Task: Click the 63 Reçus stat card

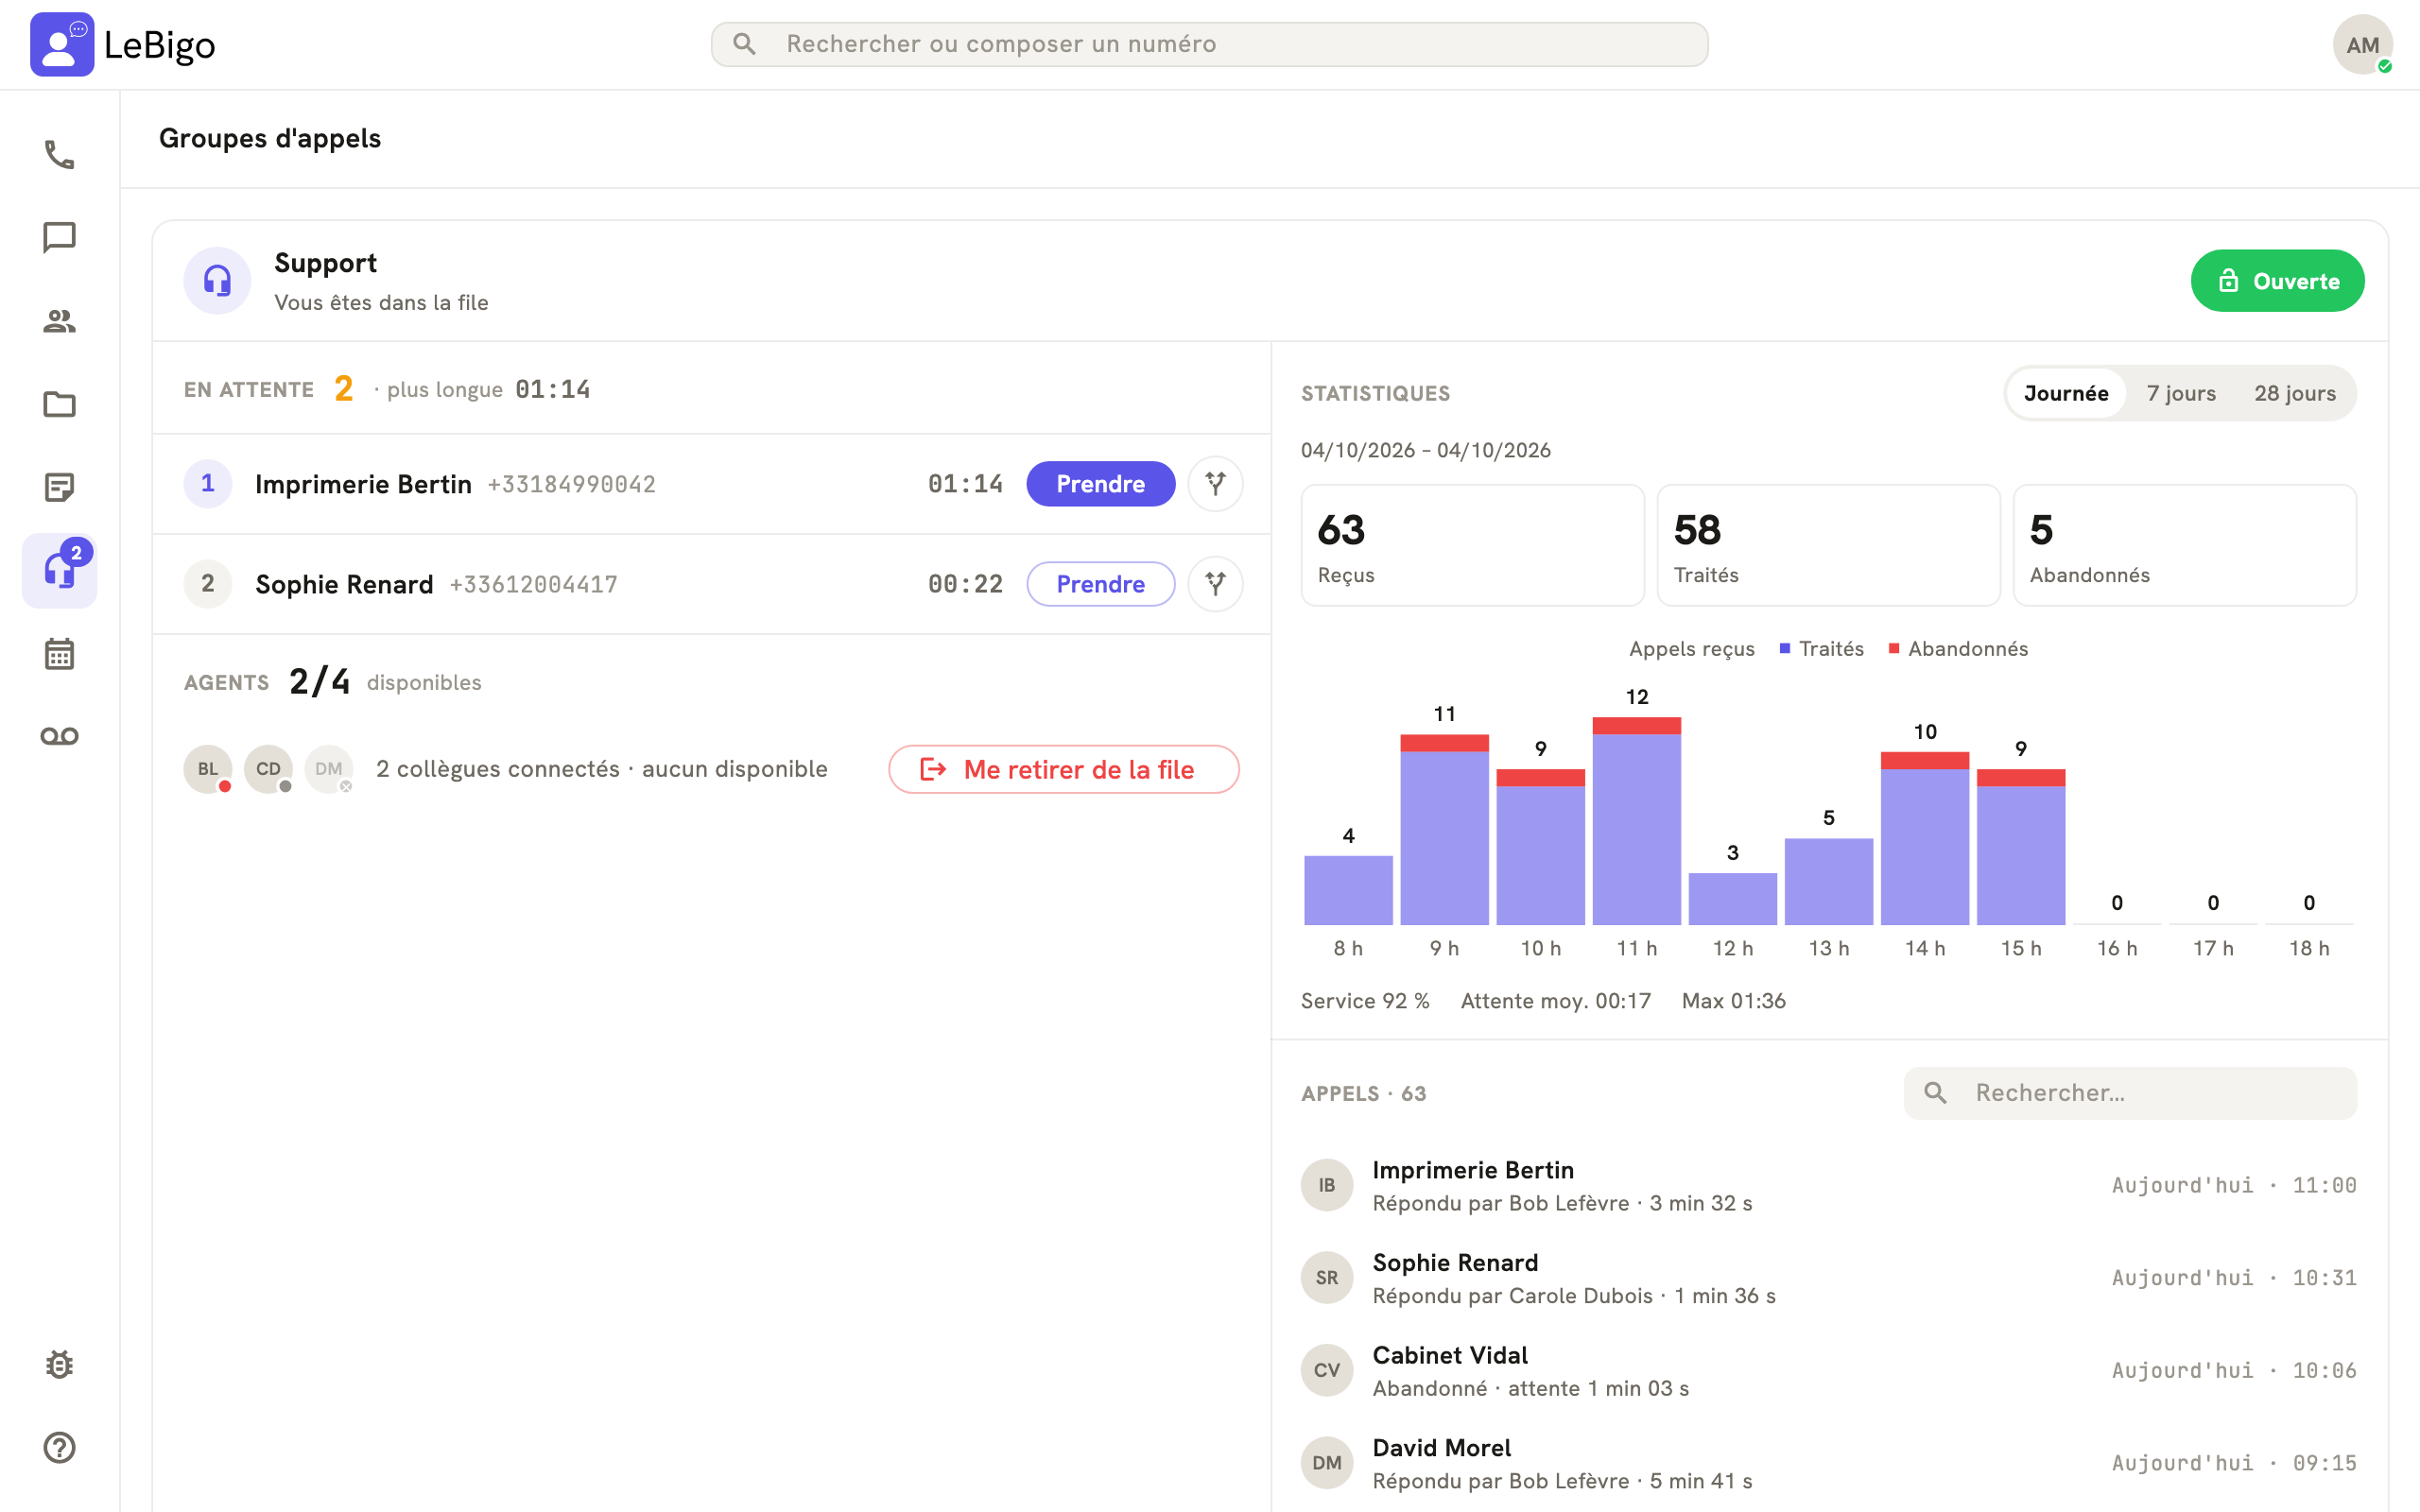Action: pos(1472,545)
